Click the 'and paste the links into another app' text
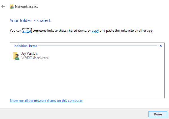This screenshot has width=169, height=119. coord(126,31)
